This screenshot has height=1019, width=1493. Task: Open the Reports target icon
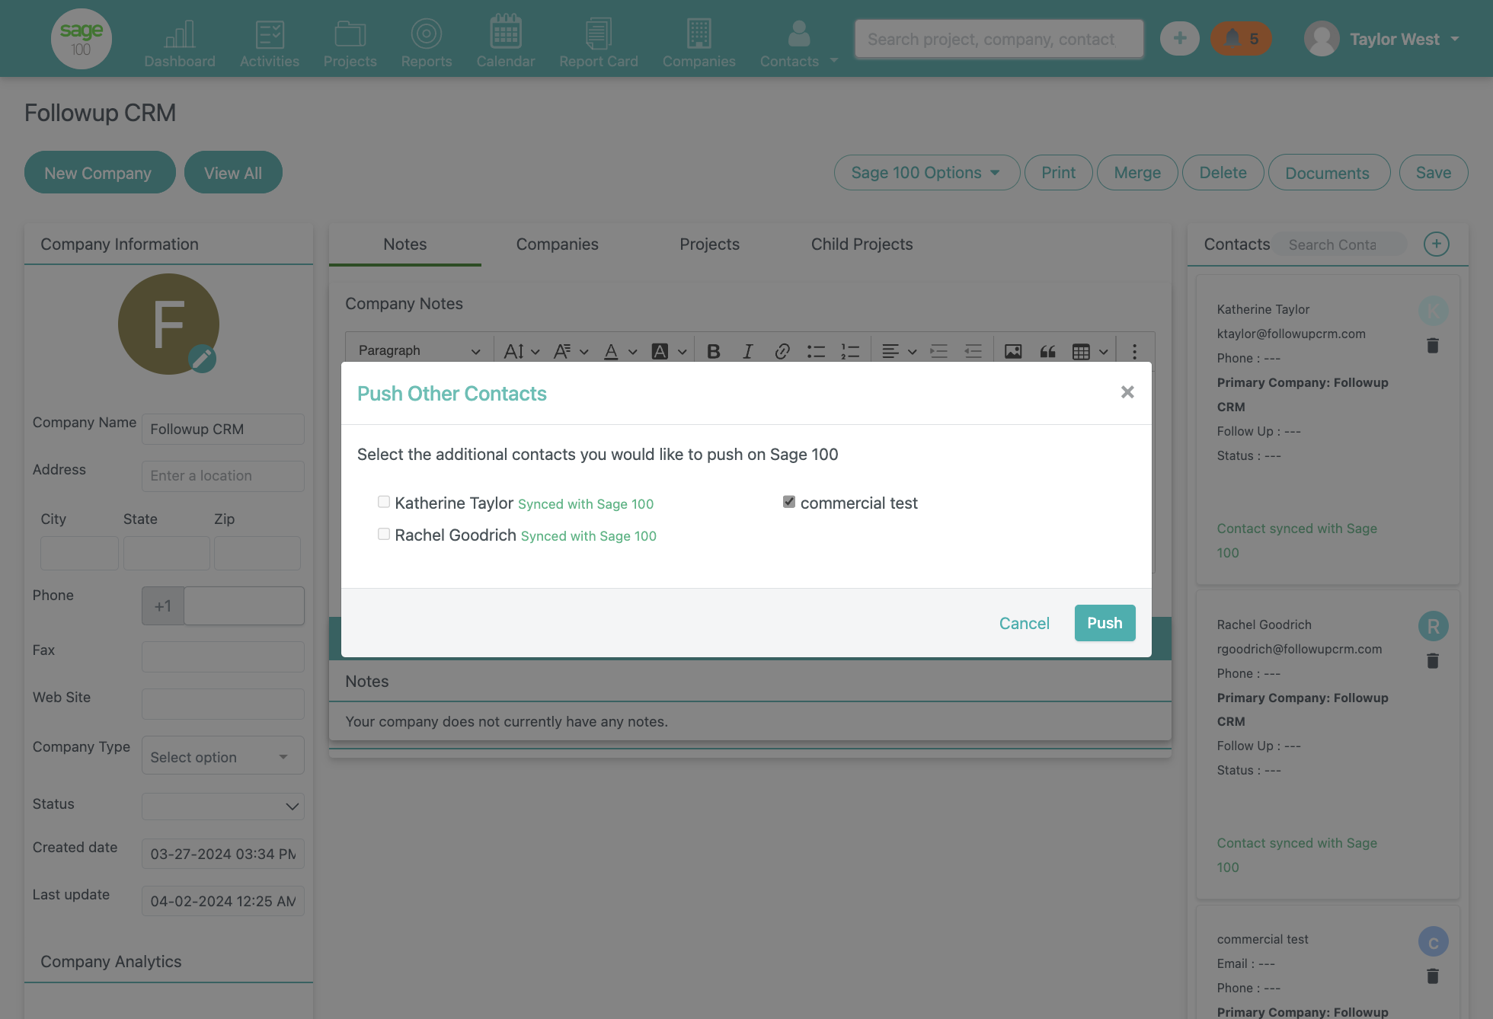point(427,34)
